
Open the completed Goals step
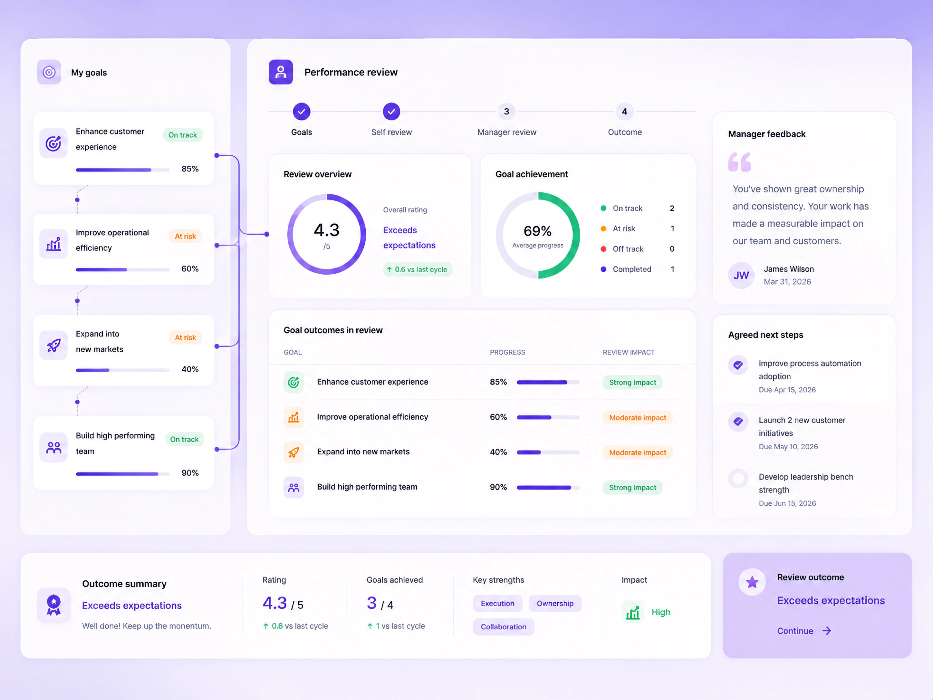[302, 112]
